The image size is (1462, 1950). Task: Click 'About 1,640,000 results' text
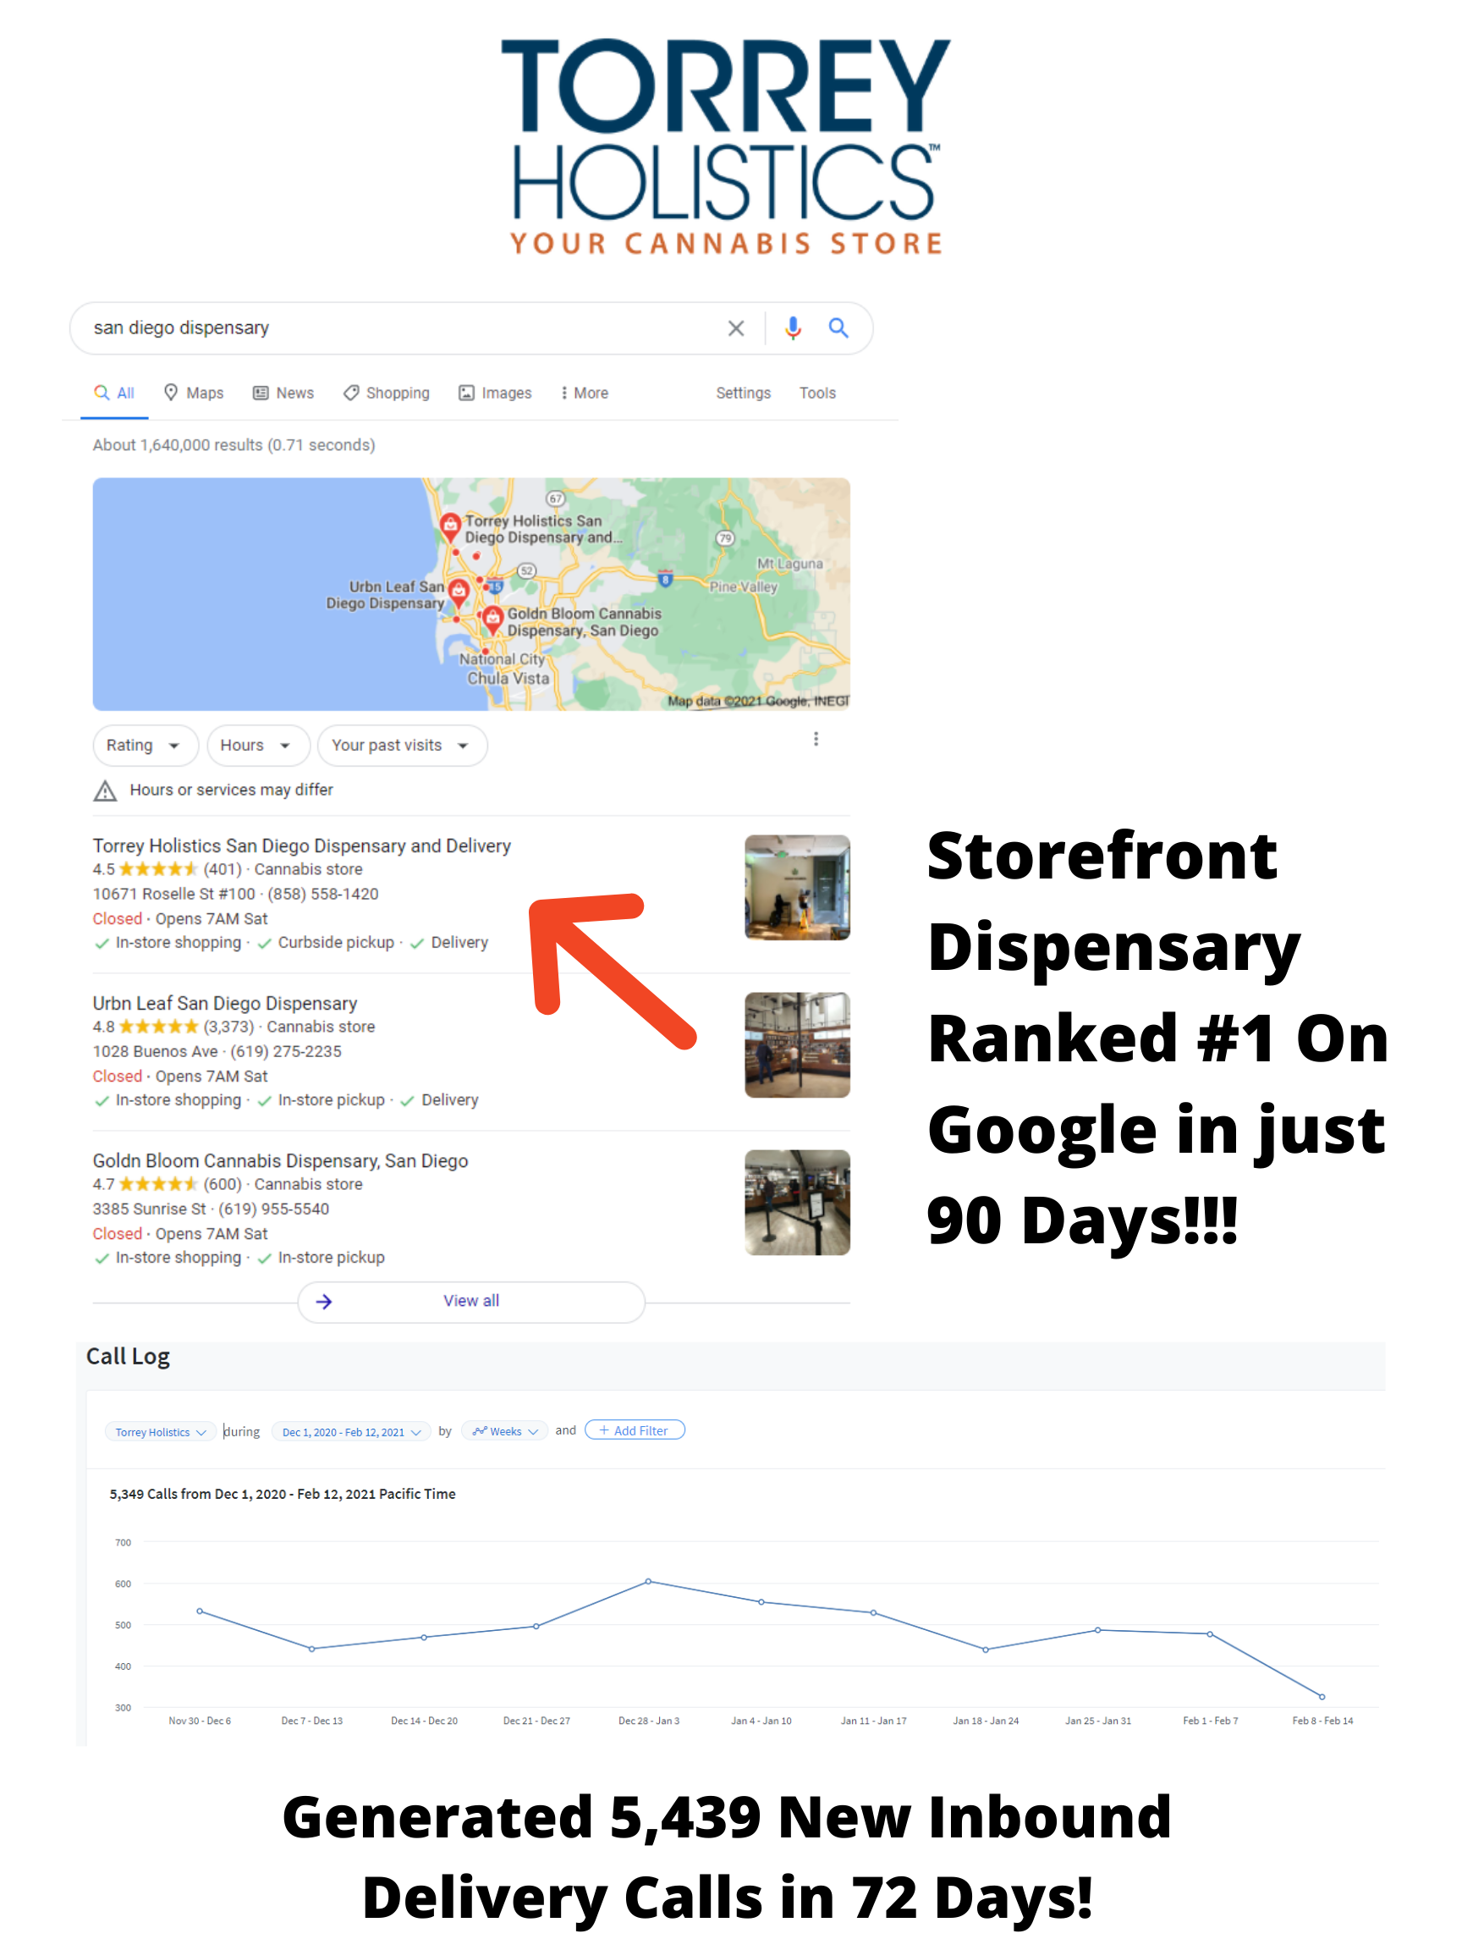[x=178, y=445]
